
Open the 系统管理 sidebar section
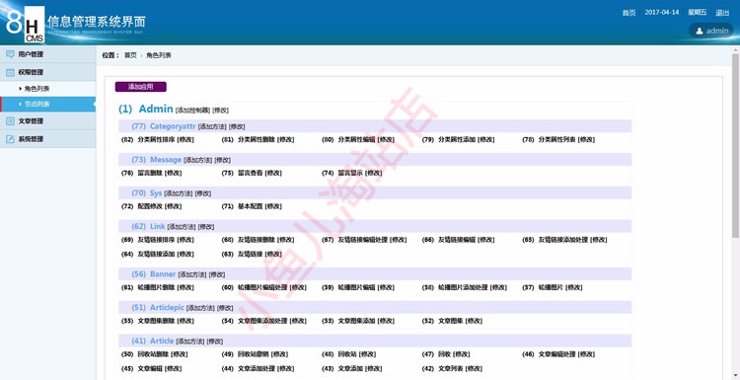point(47,139)
